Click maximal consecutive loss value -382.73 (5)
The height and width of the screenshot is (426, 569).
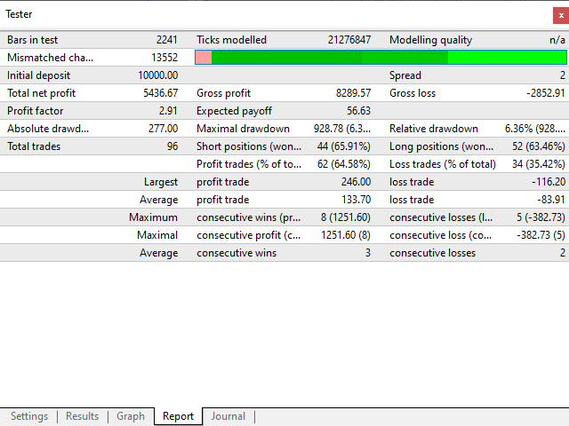[x=541, y=235]
